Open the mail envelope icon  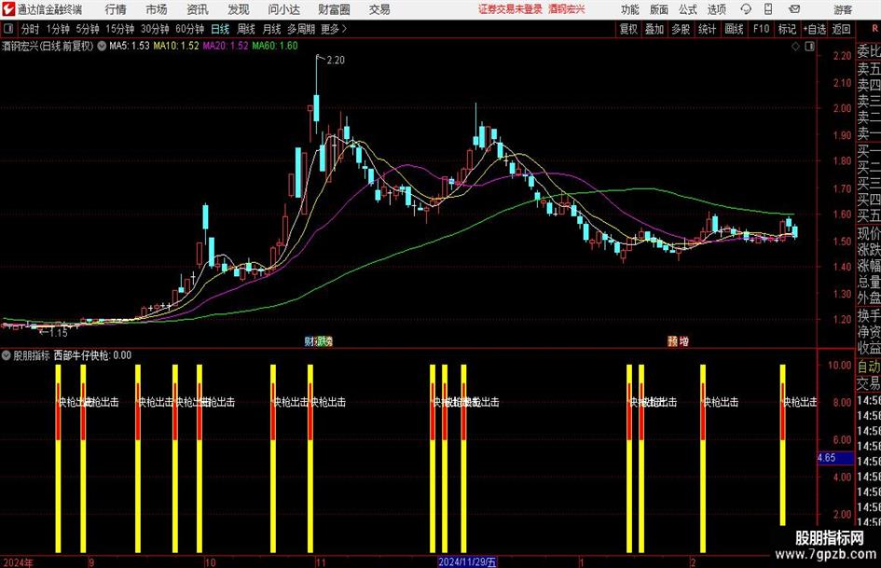coord(794,9)
